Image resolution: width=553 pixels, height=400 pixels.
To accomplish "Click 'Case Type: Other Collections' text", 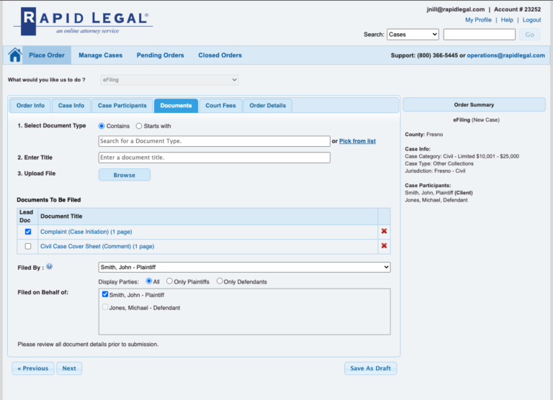I will tap(439, 163).
